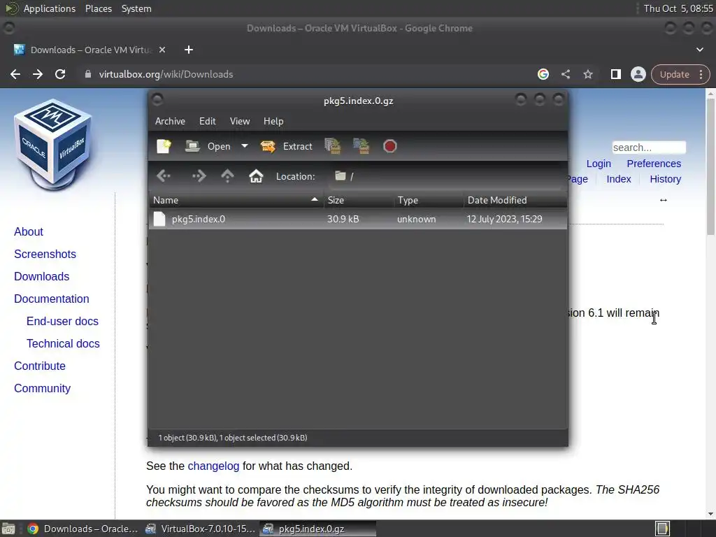The image size is (716, 537).
Task: Open the Community sidebar link
Action: click(x=42, y=389)
